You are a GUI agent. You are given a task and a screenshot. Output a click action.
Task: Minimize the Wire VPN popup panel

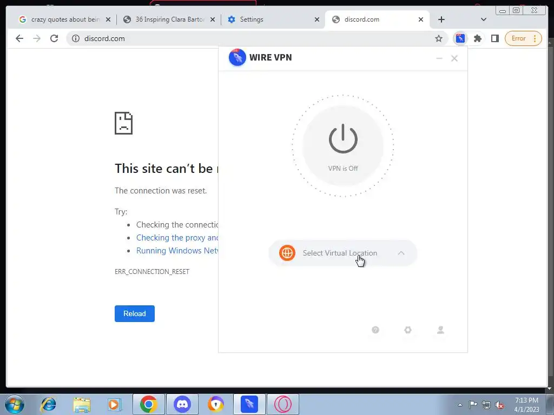[x=439, y=58]
